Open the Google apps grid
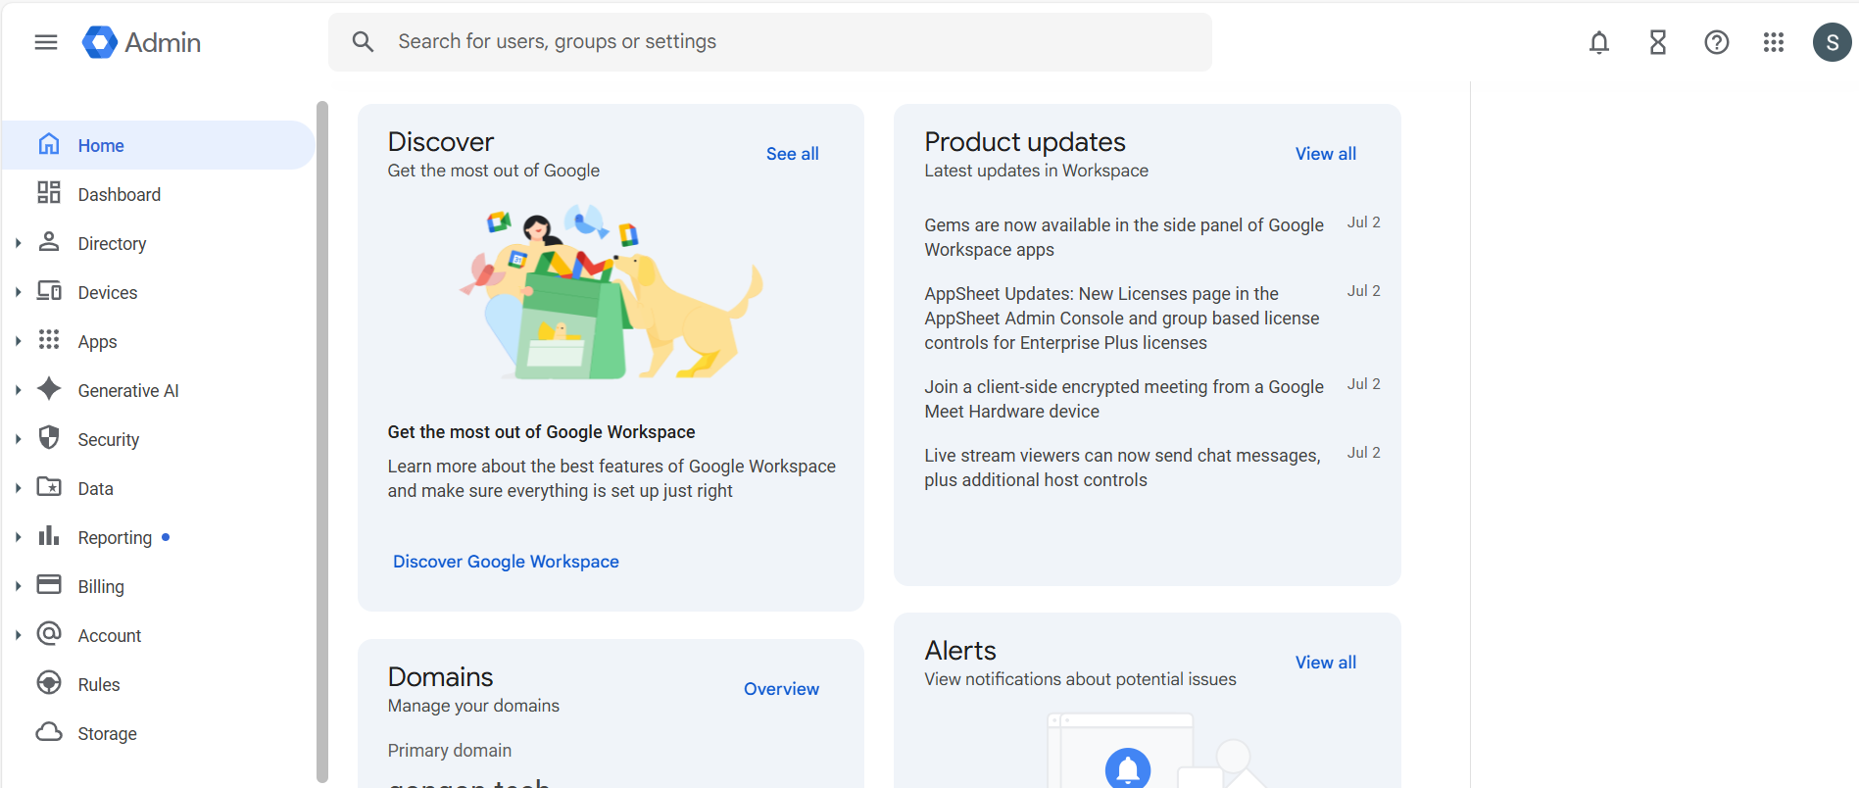 (x=1774, y=42)
